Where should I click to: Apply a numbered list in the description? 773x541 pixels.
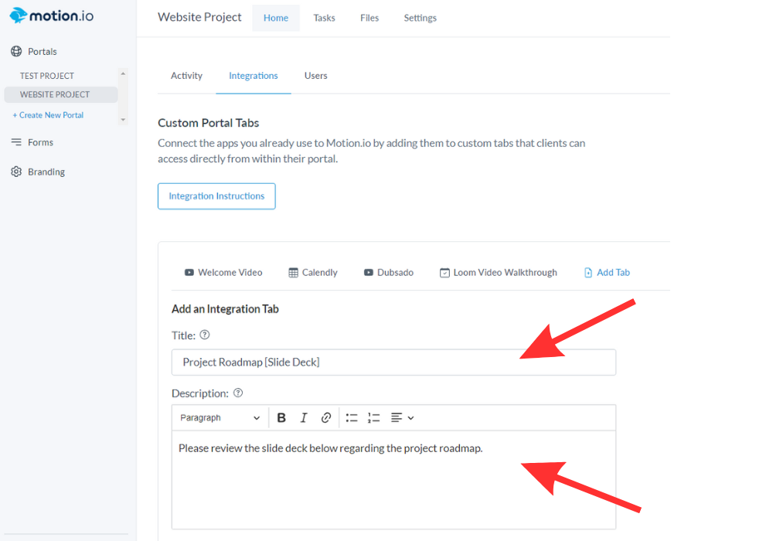(374, 418)
